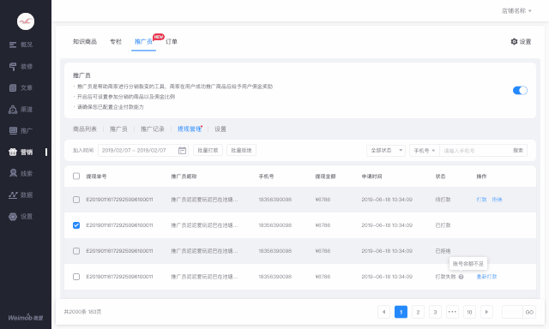549x329 pixels.
Task: Click the 批量拒绝 button
Action: pyautogui.click(x=242, y=150)
